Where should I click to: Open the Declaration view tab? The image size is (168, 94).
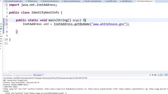coord(27,75)
